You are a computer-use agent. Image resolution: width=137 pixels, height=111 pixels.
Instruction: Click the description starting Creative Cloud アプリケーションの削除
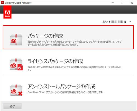[65, 92]
